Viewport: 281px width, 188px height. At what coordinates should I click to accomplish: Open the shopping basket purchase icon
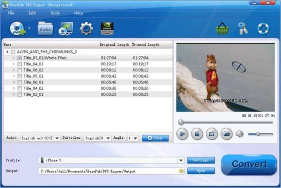click(x=222, y=28)
